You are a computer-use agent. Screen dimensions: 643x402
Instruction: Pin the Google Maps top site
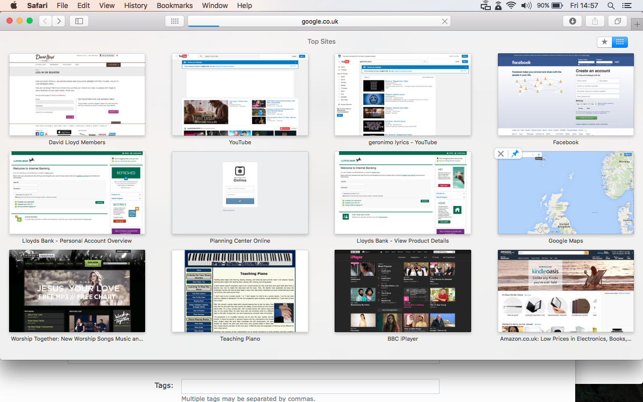click(x=515, y=154)
